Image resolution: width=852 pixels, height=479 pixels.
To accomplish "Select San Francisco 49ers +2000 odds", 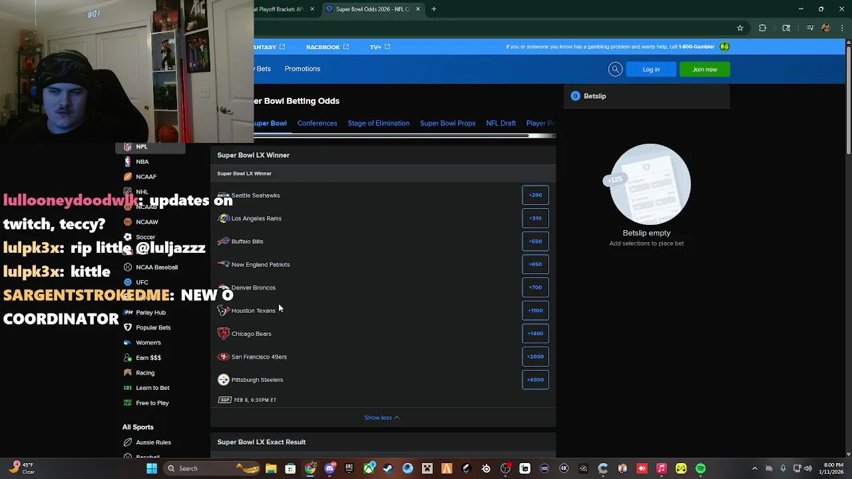I will pos(535,357).
